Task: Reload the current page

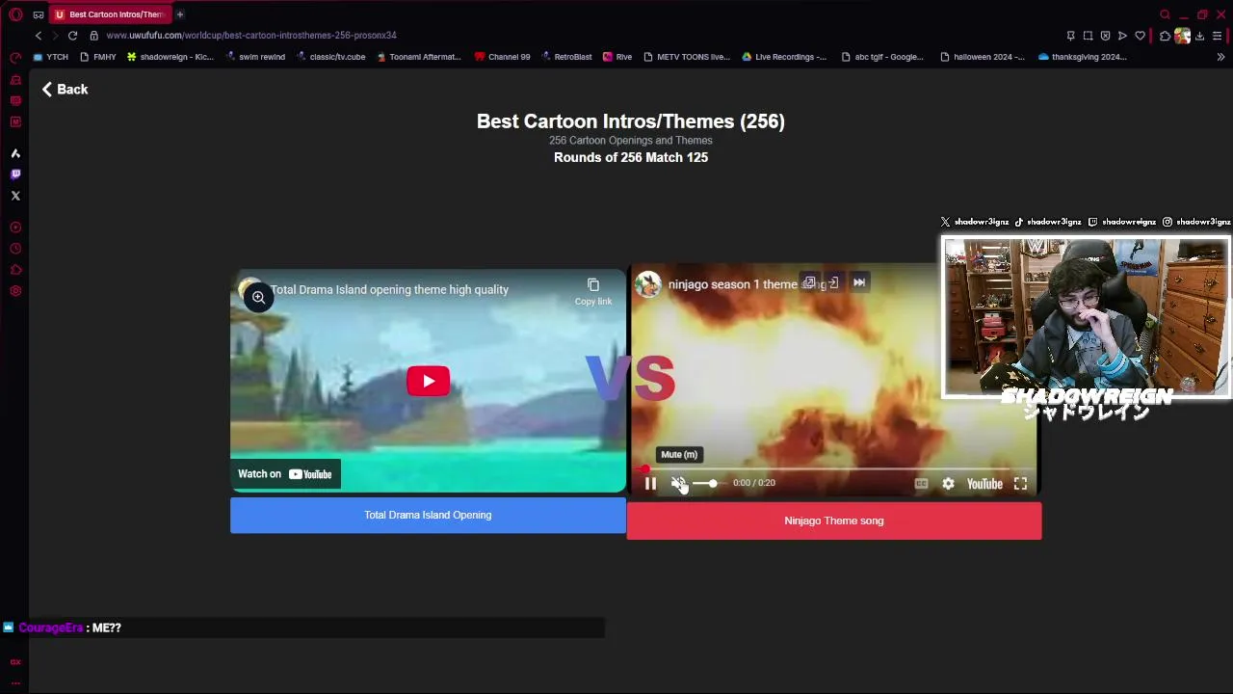Action: tap(72, 36)
